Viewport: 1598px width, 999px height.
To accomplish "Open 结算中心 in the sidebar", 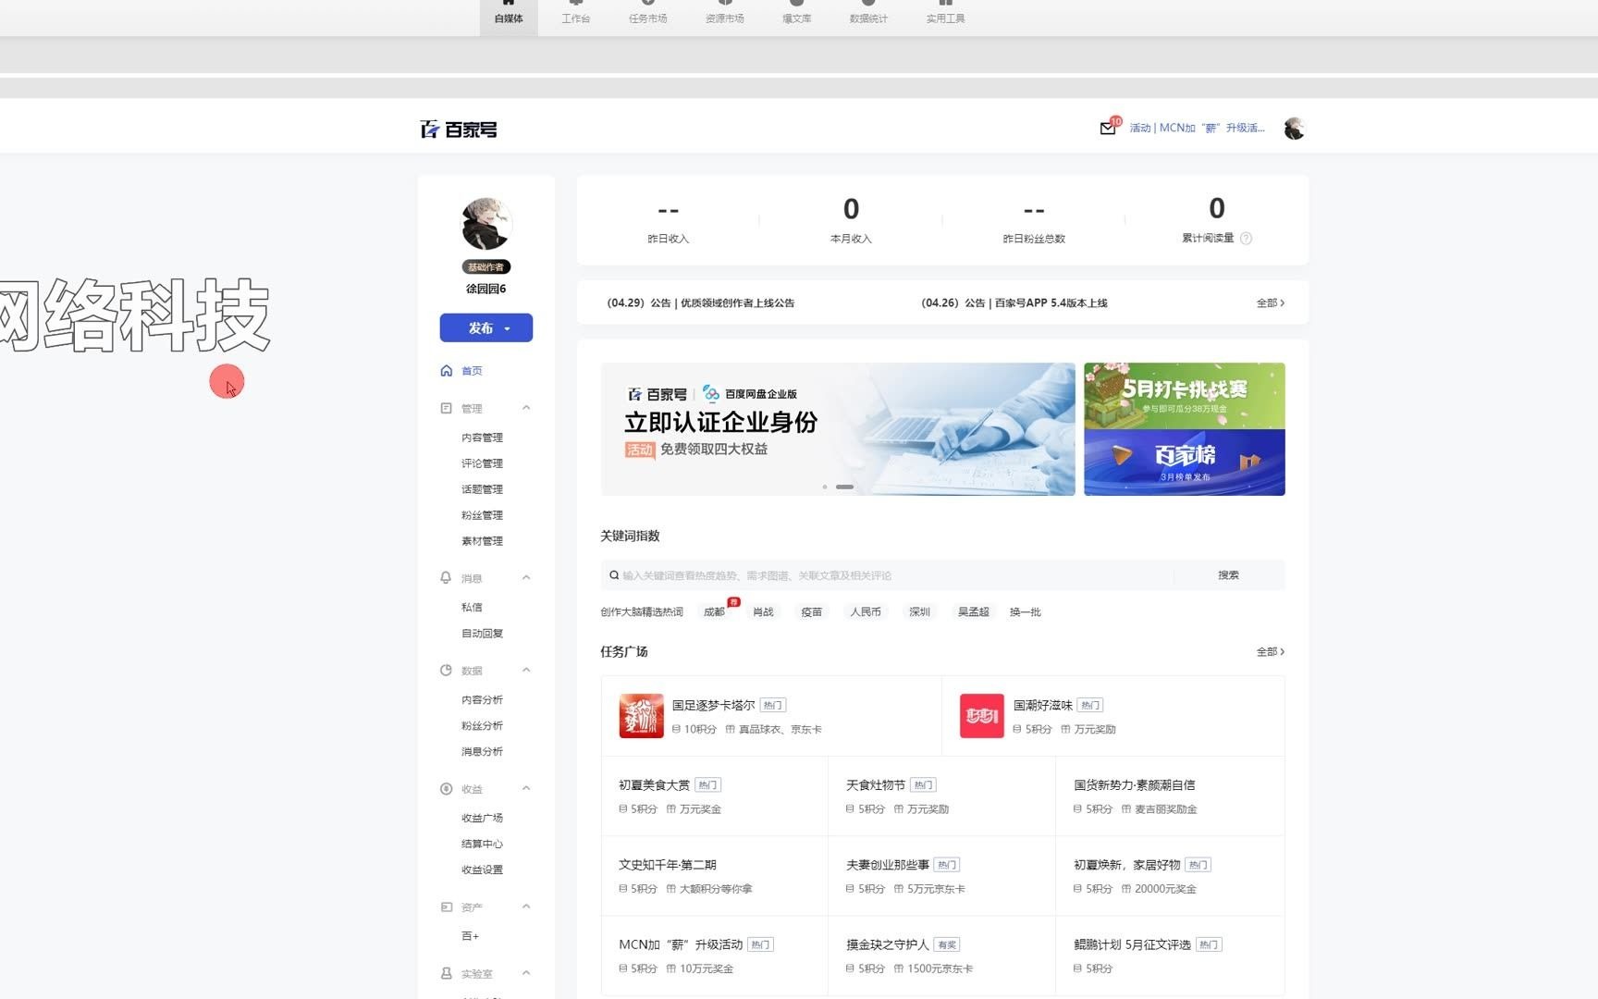I will tap(483, 845).
